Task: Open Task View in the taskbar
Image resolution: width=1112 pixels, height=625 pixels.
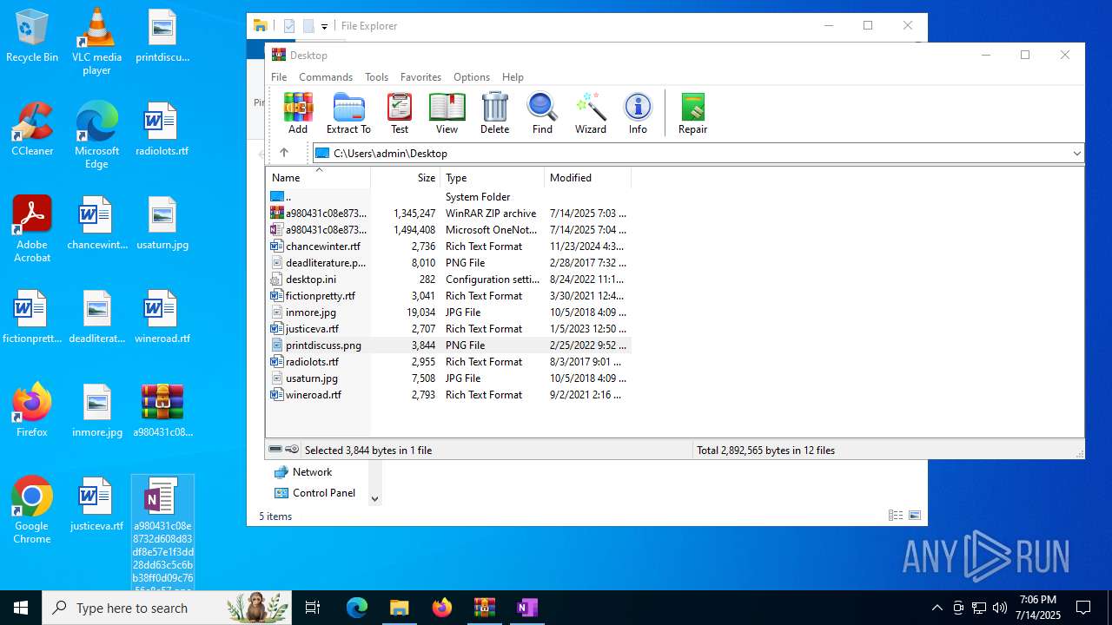Action: coord(313,608)
